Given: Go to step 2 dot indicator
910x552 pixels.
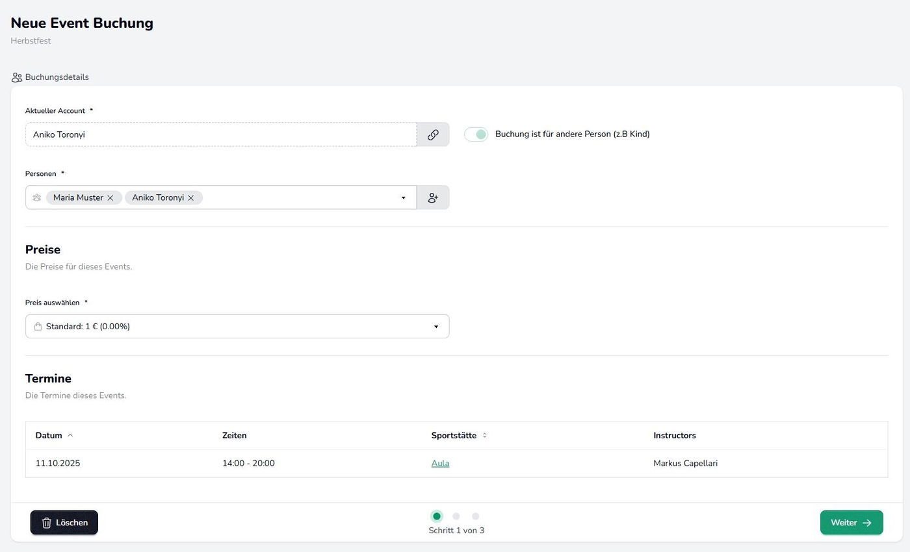Looking at the screenshot, I should (456, 516).
